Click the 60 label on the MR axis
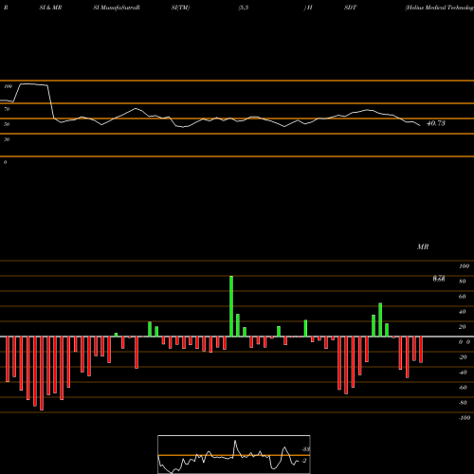Viewport: 474px width, 474px height. (463, 297)
